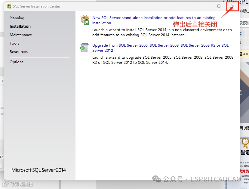This screenshot has height=189, width=249.
Task: Click the New SQL Server stand-alone installation link
Action: pos(154,20)
